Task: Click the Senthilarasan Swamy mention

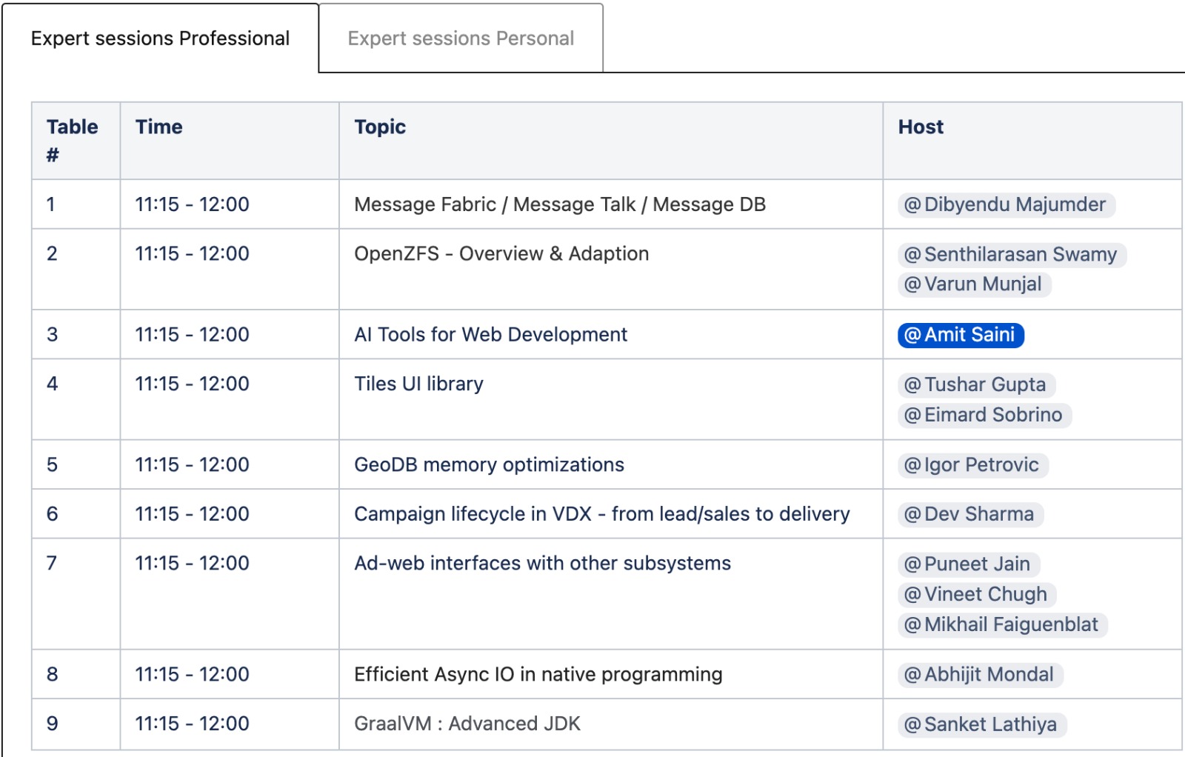Action: pos(1012,255)
